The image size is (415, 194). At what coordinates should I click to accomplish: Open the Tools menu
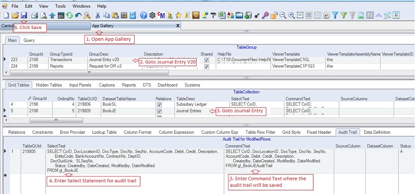pyautogui.click(x=61, y=6)
